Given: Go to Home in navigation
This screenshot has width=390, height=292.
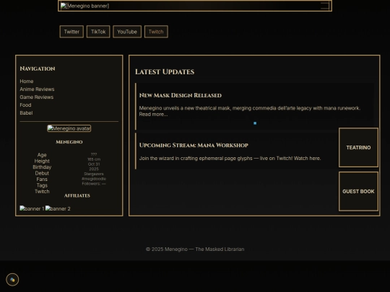Looking at the screenshot, I should (27, 81).
